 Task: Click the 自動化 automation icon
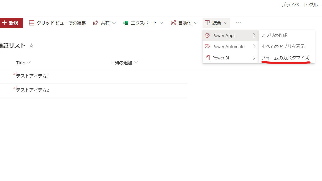(173, 23)
